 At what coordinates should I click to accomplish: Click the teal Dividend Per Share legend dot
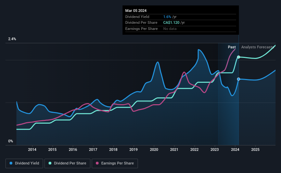(x=50, y=163)
